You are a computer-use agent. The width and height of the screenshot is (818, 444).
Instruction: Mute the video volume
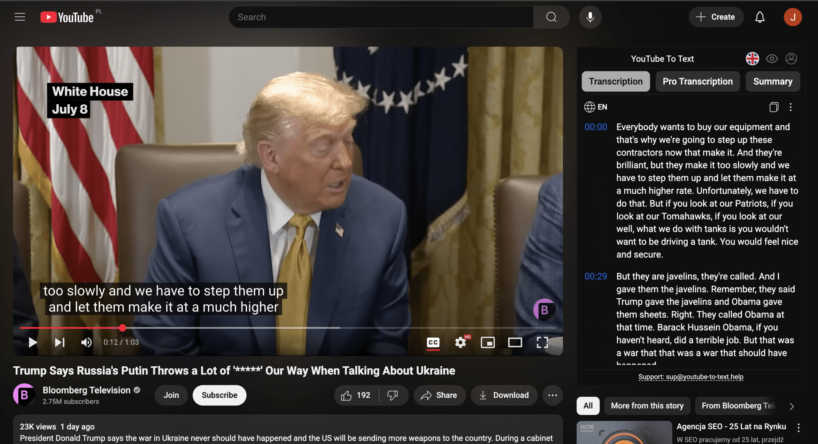(x=86, y=342)
